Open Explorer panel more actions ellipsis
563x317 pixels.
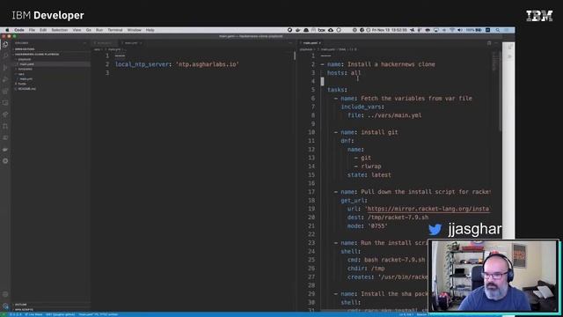[84, 43]
